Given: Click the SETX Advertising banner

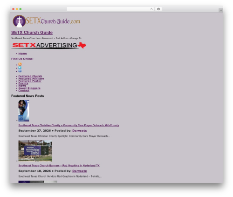Looking at the screenshot, I should [48, 45].
